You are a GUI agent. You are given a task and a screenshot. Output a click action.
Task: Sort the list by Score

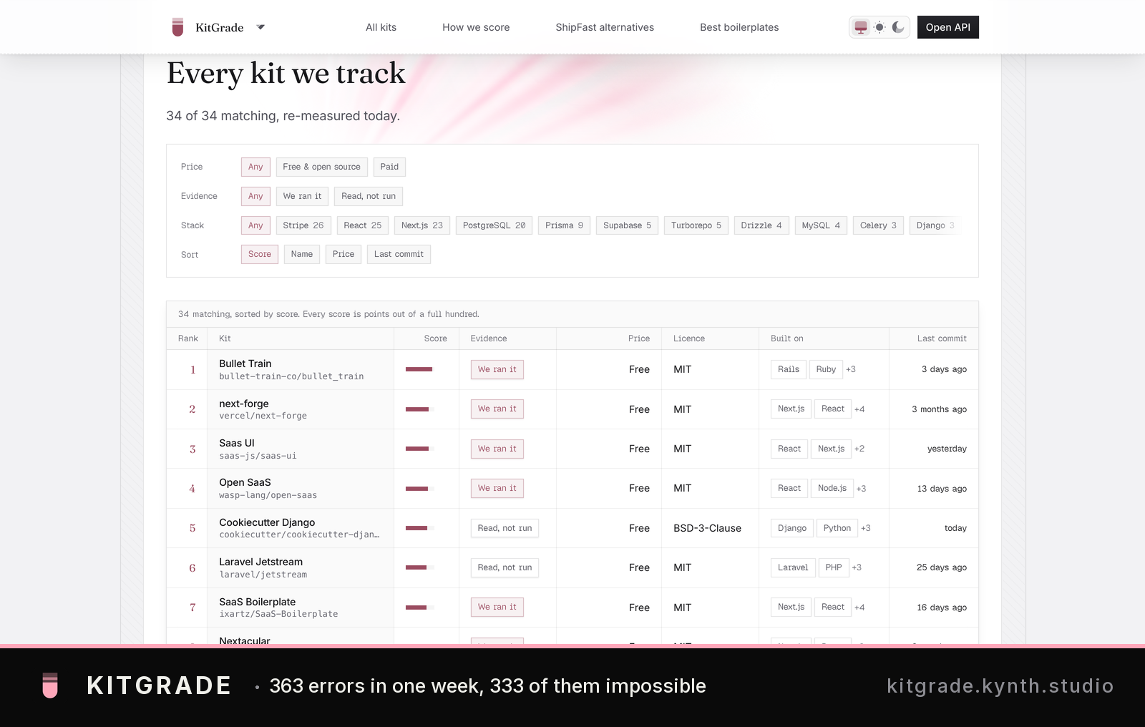pyautogui.click(x=260, y=254)
